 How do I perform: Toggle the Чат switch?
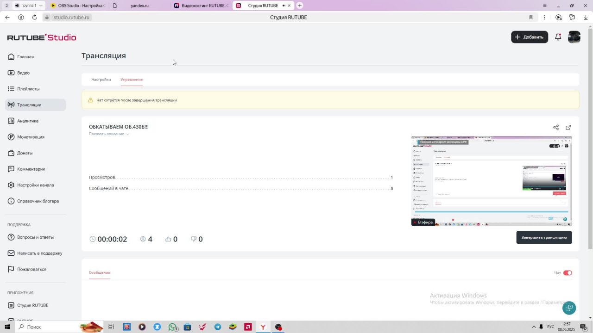[568, 273]
